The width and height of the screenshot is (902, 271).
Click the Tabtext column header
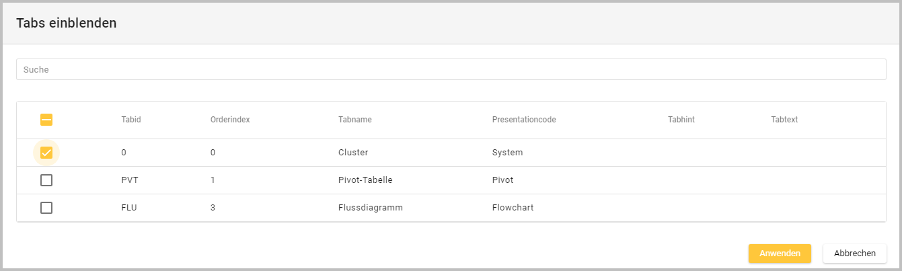784,120
